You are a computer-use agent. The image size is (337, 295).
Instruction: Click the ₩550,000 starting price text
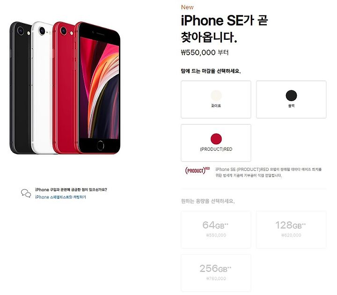pyautogui.click(x=205, y=52)
